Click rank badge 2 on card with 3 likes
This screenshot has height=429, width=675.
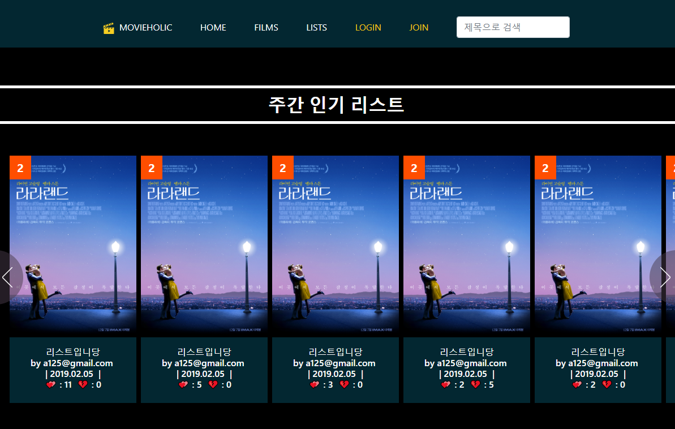(x=283, y=168)
